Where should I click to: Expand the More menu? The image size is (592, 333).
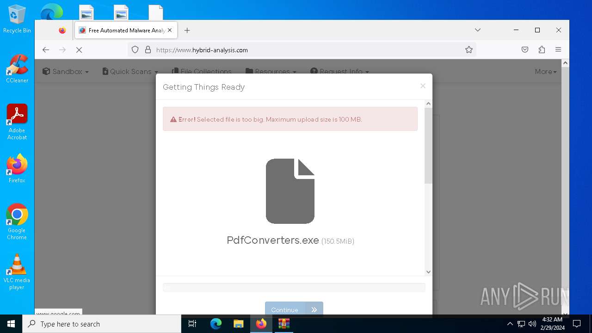pyautogui.click(x=546, y=72)
